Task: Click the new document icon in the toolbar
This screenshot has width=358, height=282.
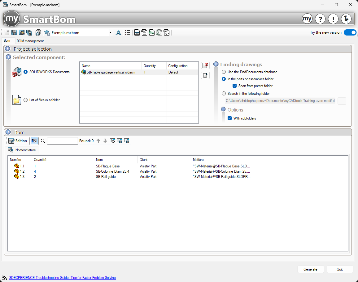Action: coord(7,32)
